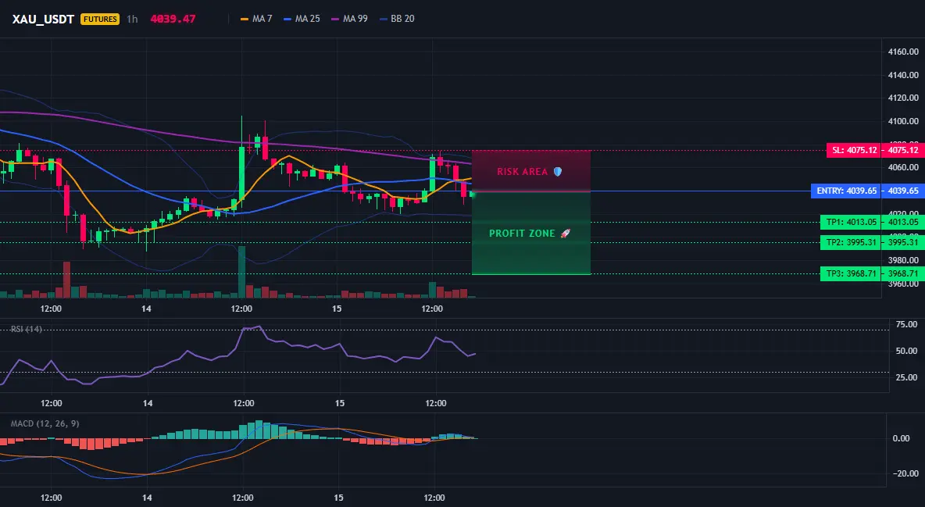Click the rocket icon next to PROFIT ZONE
Screen dimensions: 925x507
click(565, 233)
